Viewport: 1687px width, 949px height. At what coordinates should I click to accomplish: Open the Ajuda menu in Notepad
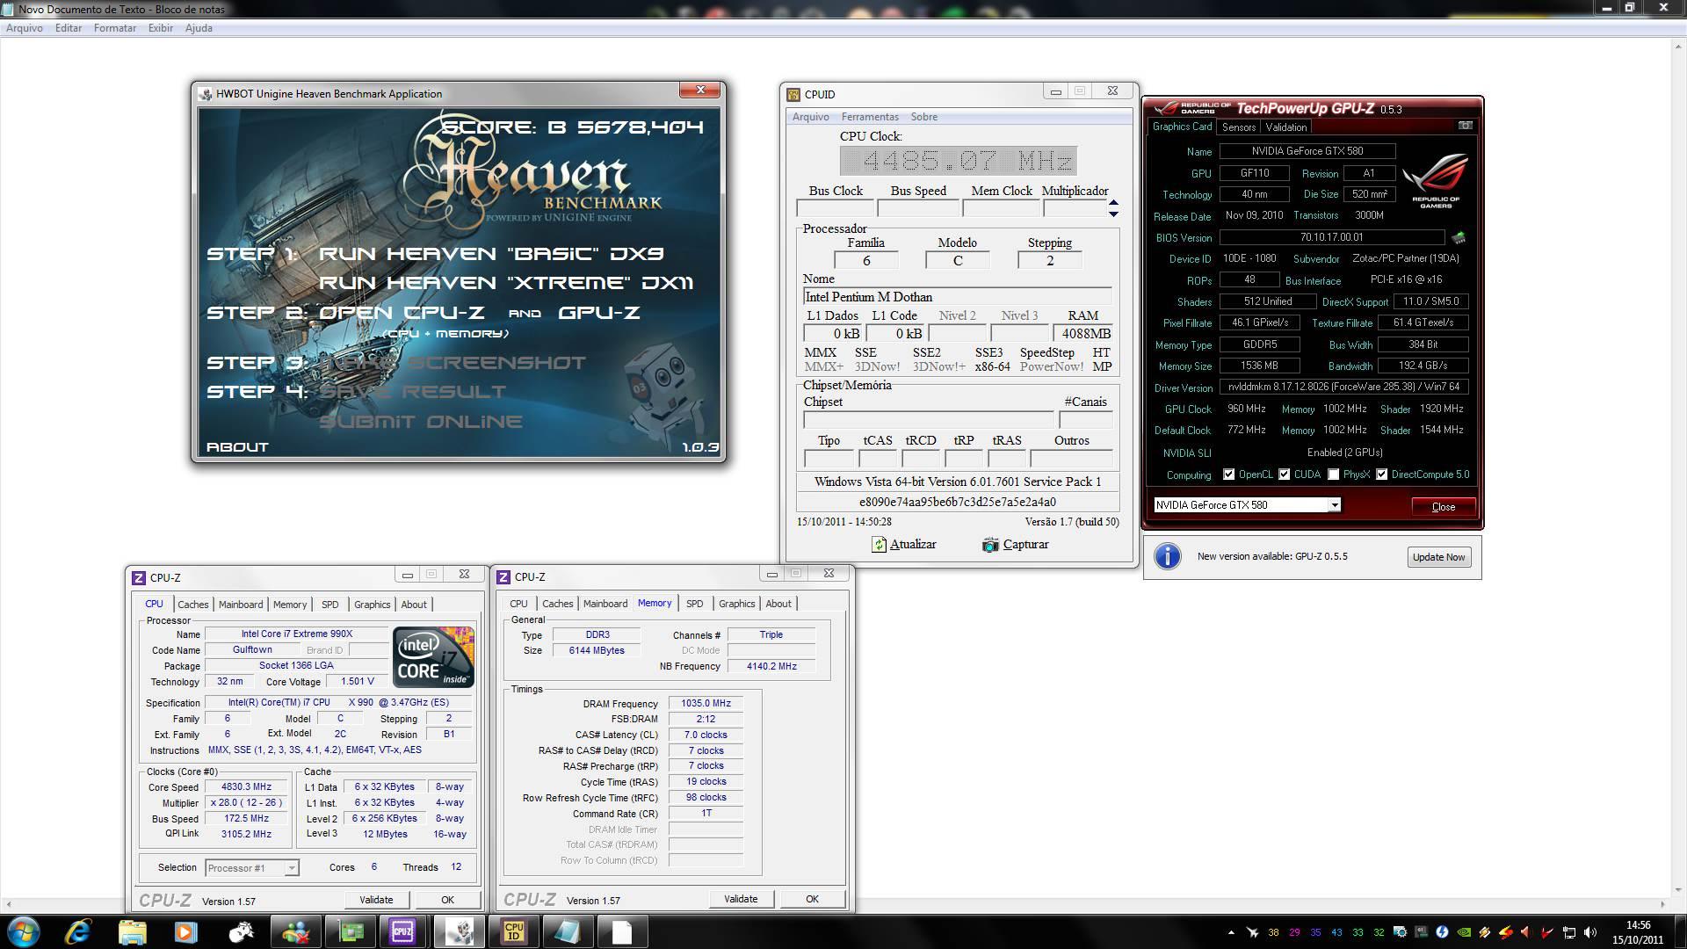(199, 28)
